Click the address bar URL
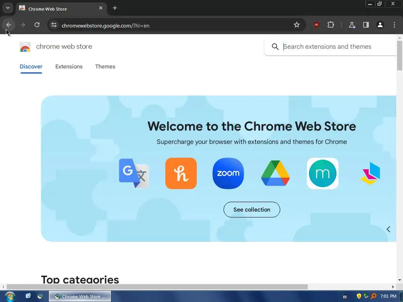 105,26
